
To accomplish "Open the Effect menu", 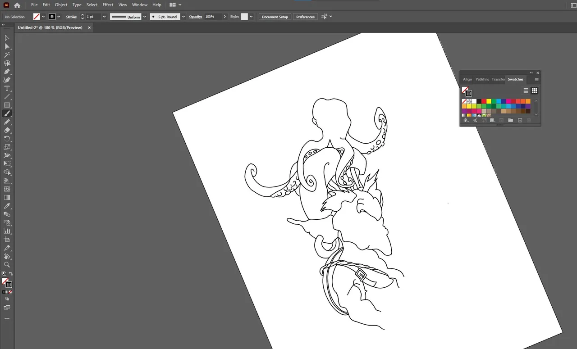I will [x=108, y=5].
